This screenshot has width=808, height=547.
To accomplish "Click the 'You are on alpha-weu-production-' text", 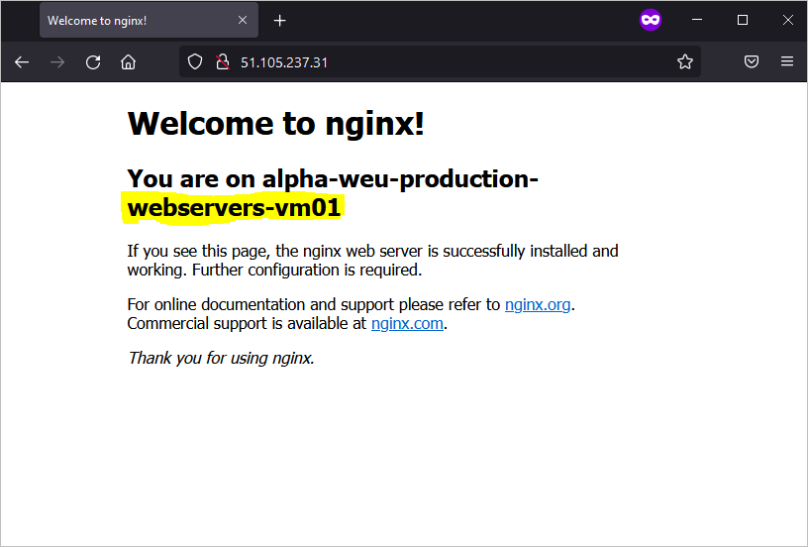I will click(333, 179).
